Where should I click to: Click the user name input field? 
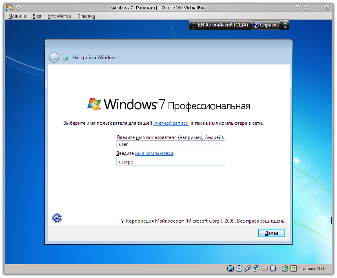point(170,144)
